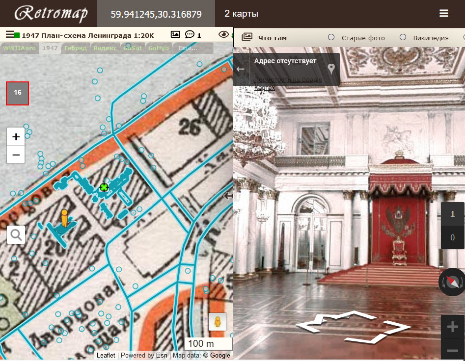Click the photo icon next to map title
465x361 pixels.
click(174, 34)
